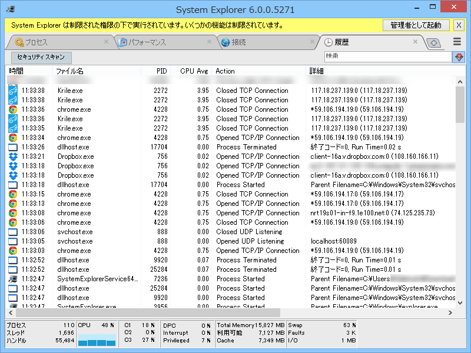Sort by 時間 column header
This screenshot has width=471, height=353.
point(29,71)
